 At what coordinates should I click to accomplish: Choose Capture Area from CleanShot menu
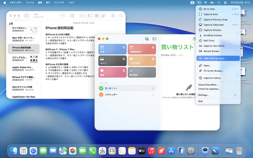click(218, 14)
